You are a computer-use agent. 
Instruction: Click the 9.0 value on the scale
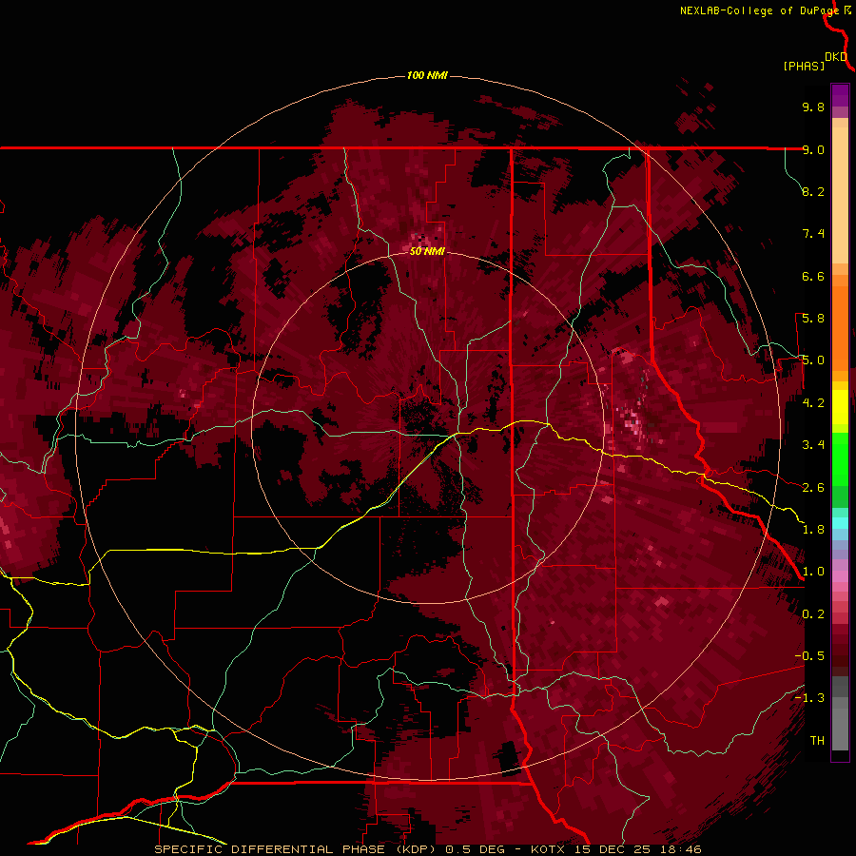[813, 149]
